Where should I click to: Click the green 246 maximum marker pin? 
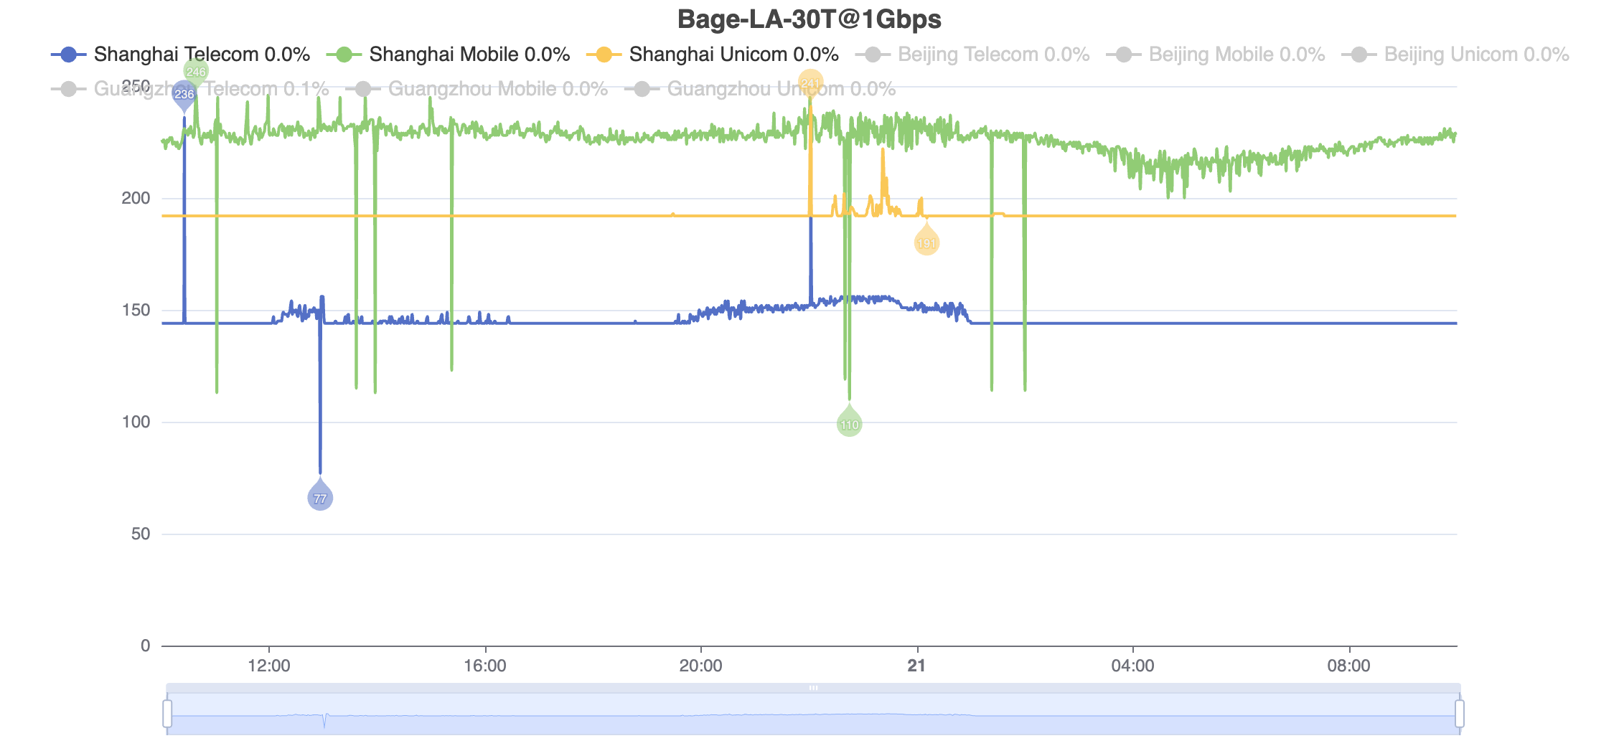click(196, 72)
